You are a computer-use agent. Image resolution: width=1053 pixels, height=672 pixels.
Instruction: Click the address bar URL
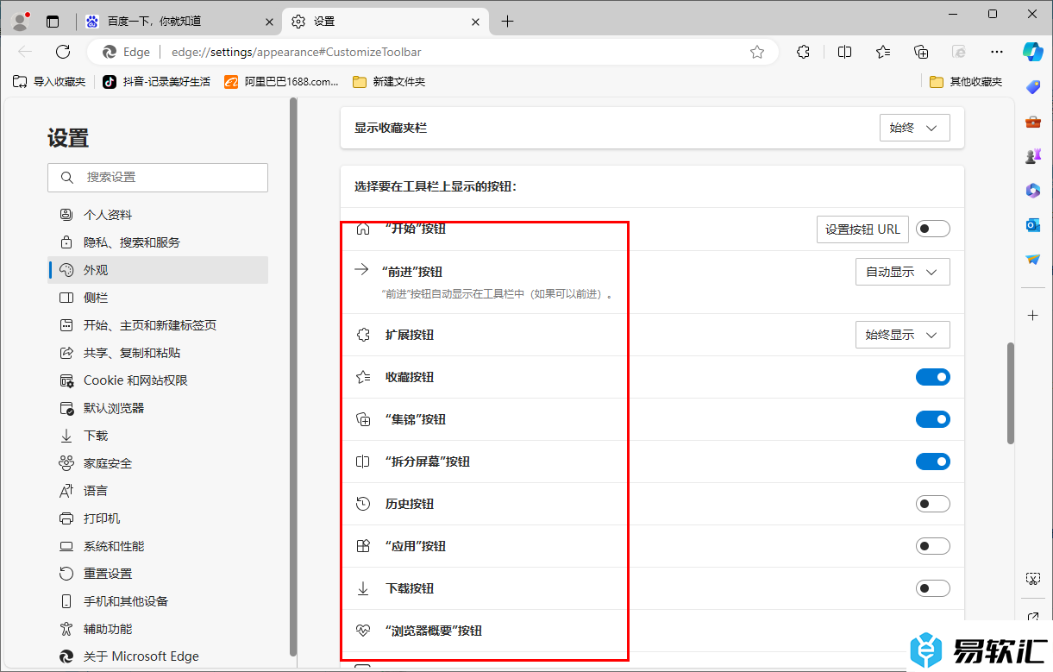click(296, 52)
